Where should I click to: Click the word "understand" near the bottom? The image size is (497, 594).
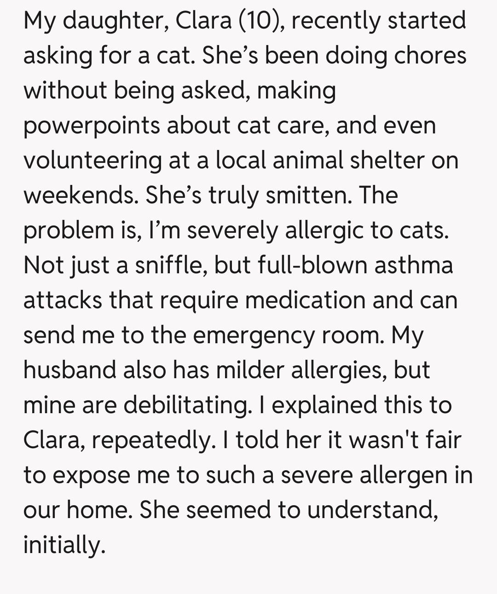tap(372, 510)
